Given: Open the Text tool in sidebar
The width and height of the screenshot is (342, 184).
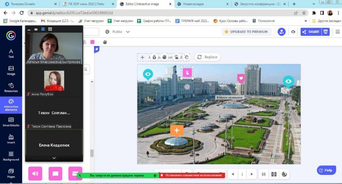Looking at the screenshot, I should 11,53.
